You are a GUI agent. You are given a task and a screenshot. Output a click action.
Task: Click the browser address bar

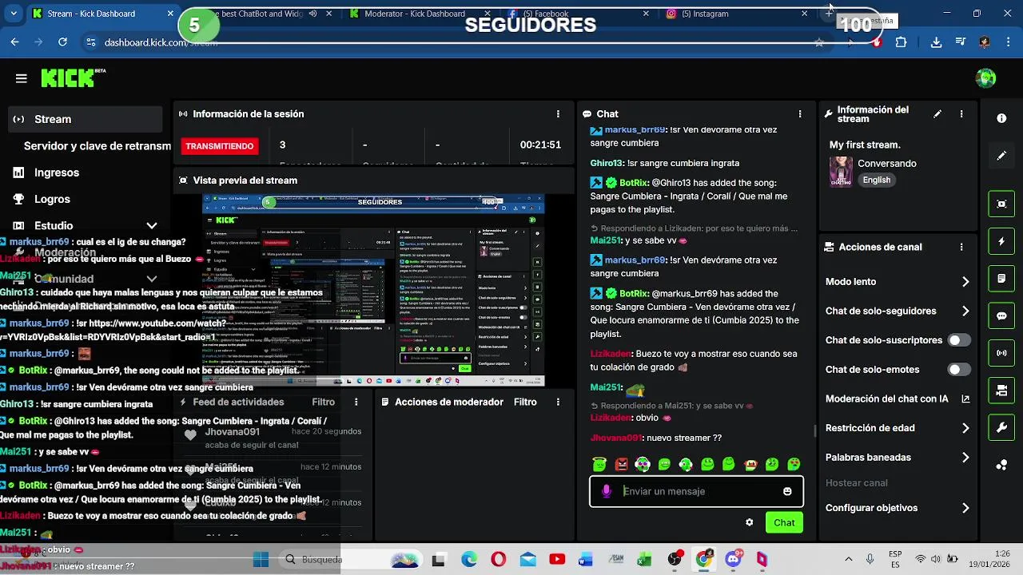(x=456, y=42)
